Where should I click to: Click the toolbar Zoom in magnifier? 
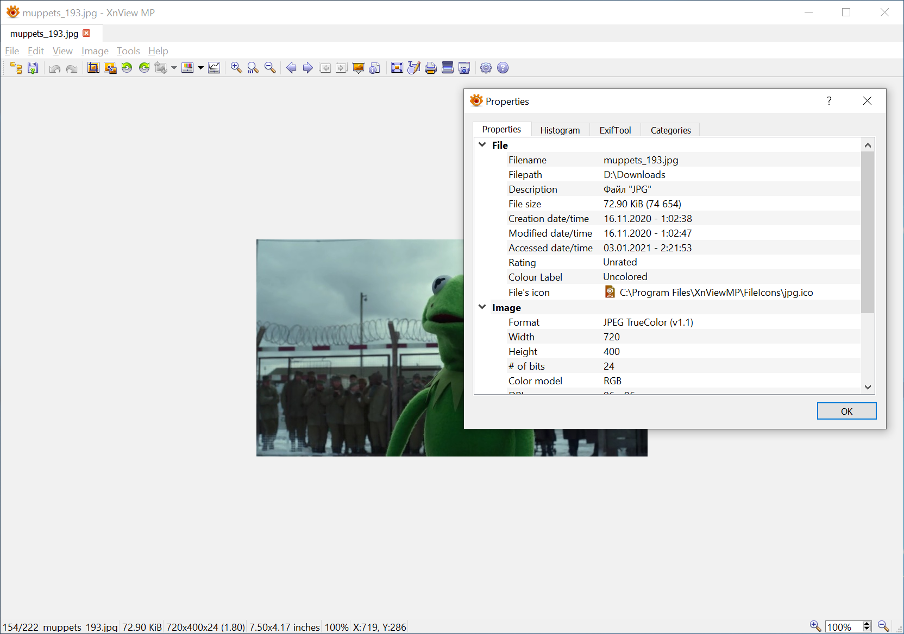(x=236, y=68)
